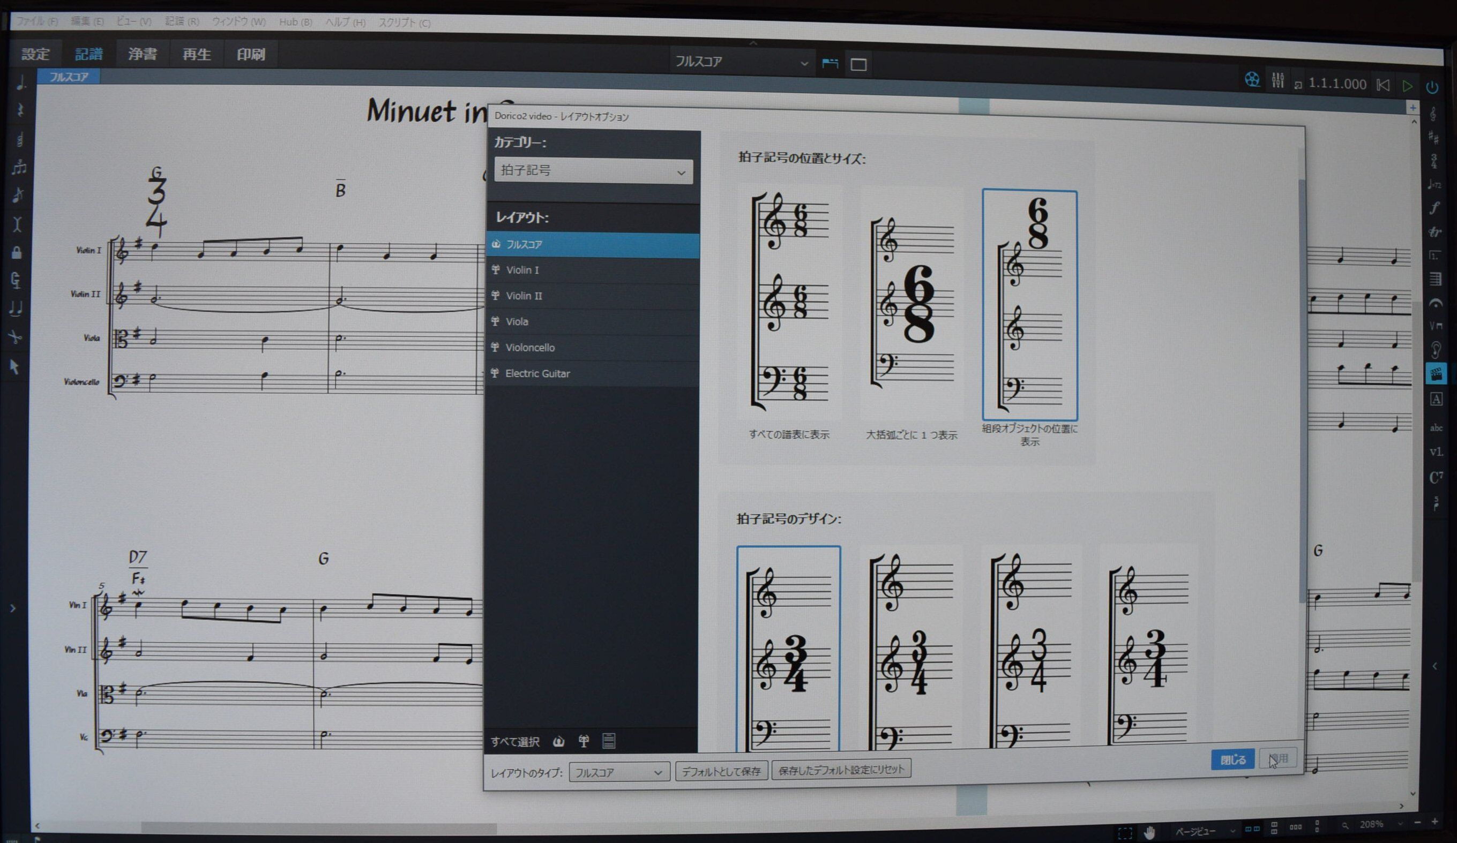Screen dimensions: 1457x843
Task: Rewind to the beginning of the flow
Action: coord(1383,86)
